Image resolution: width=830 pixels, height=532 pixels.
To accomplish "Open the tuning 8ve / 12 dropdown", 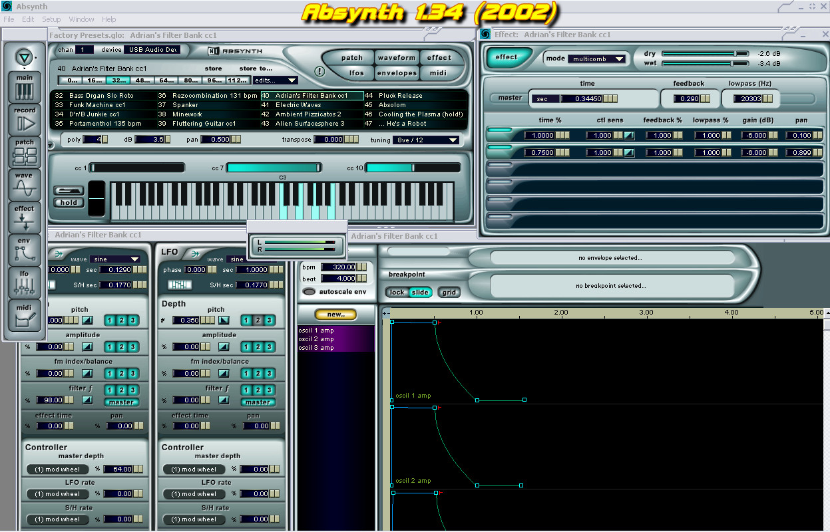I will point(425,140).
